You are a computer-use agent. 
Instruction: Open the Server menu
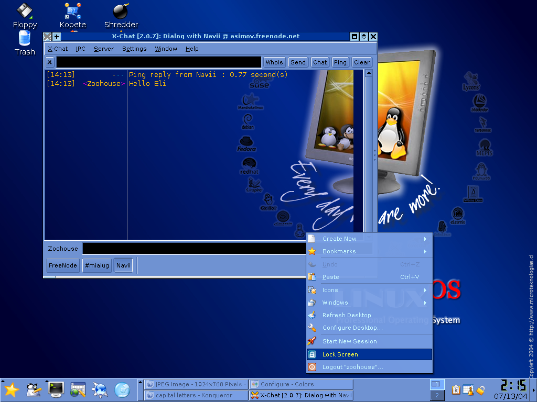104,49
